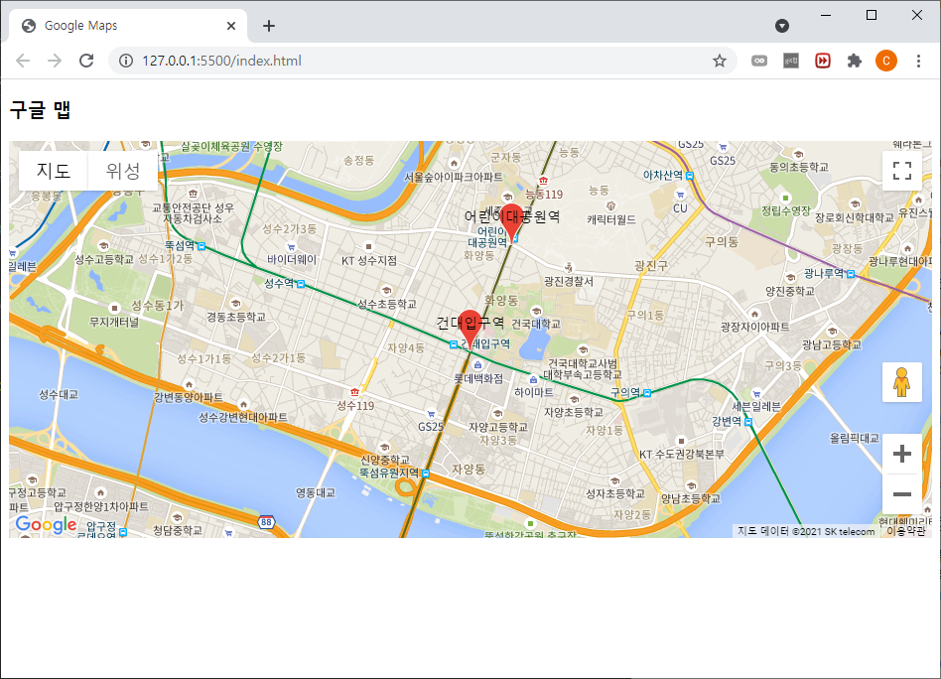Click the gray infinity extension icon
941x679 pixels.
pyautogui.click(x=759, y=61)
